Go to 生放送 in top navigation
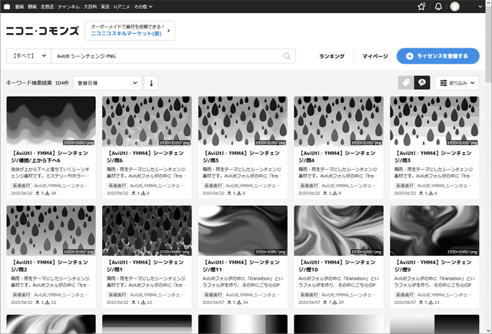The width and height of the screenshot is (492, 334). click(x=48, y=7)
